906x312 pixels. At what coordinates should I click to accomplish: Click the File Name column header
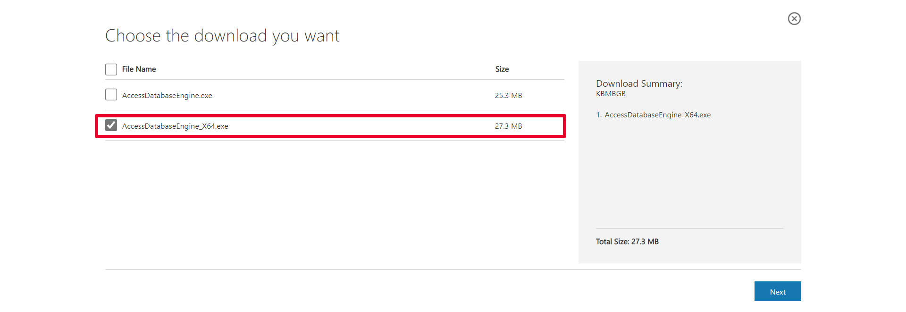click(138, 69)
